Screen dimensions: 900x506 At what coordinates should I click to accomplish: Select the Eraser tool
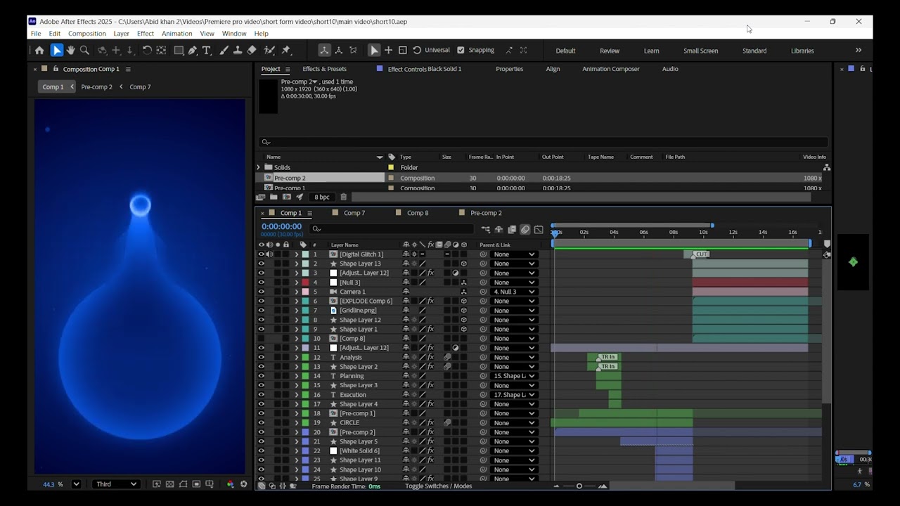[252, 51]
